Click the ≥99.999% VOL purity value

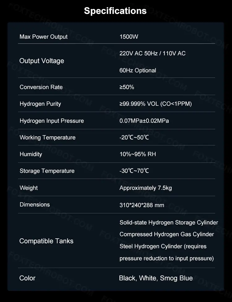(156, 104)
